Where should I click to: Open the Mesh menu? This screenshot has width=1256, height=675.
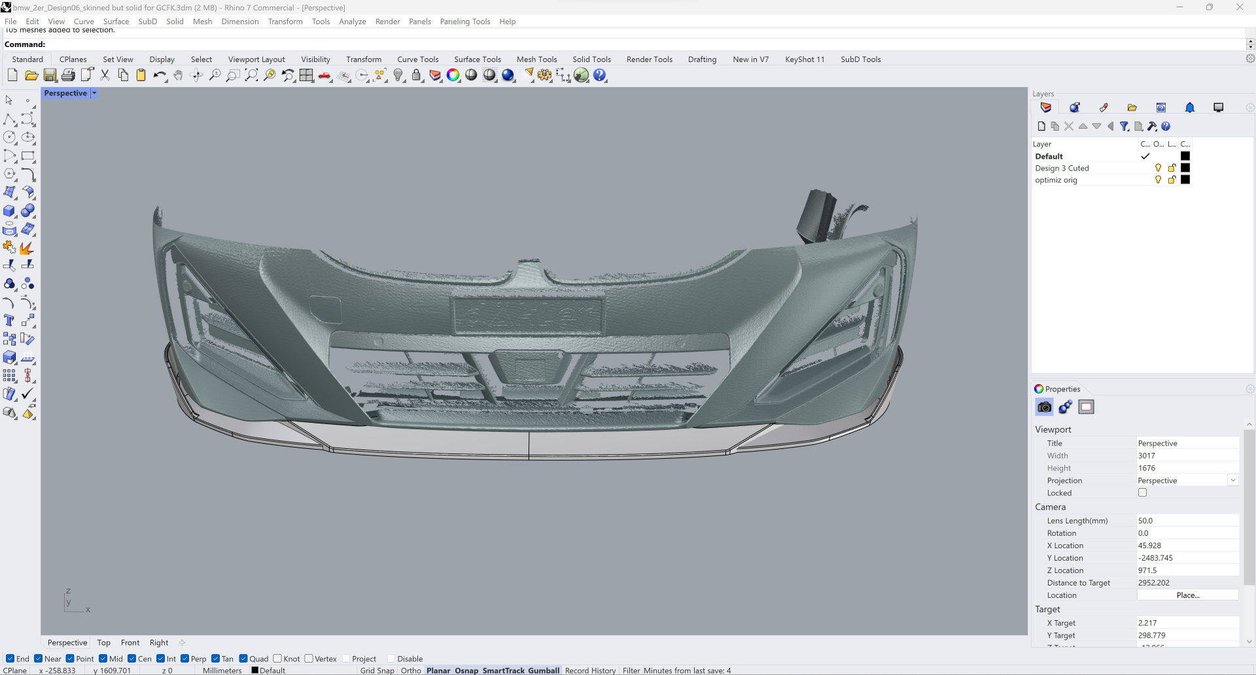202,22
